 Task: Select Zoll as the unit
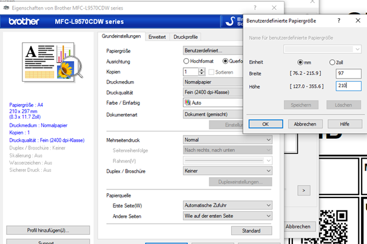[332, 62]
